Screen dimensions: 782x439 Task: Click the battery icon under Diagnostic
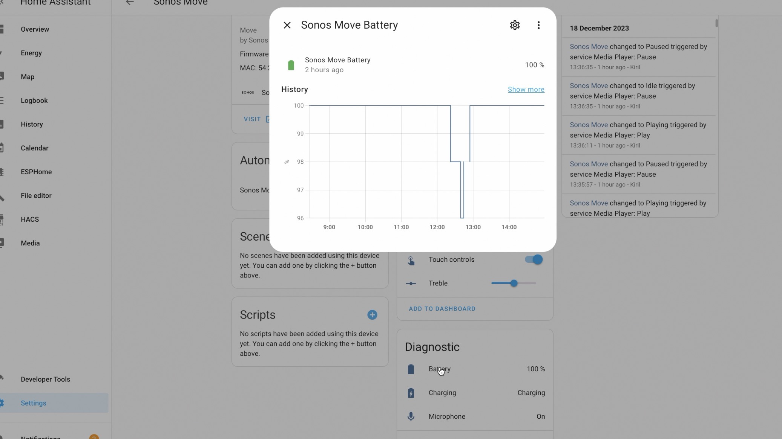tap(411, 369)
